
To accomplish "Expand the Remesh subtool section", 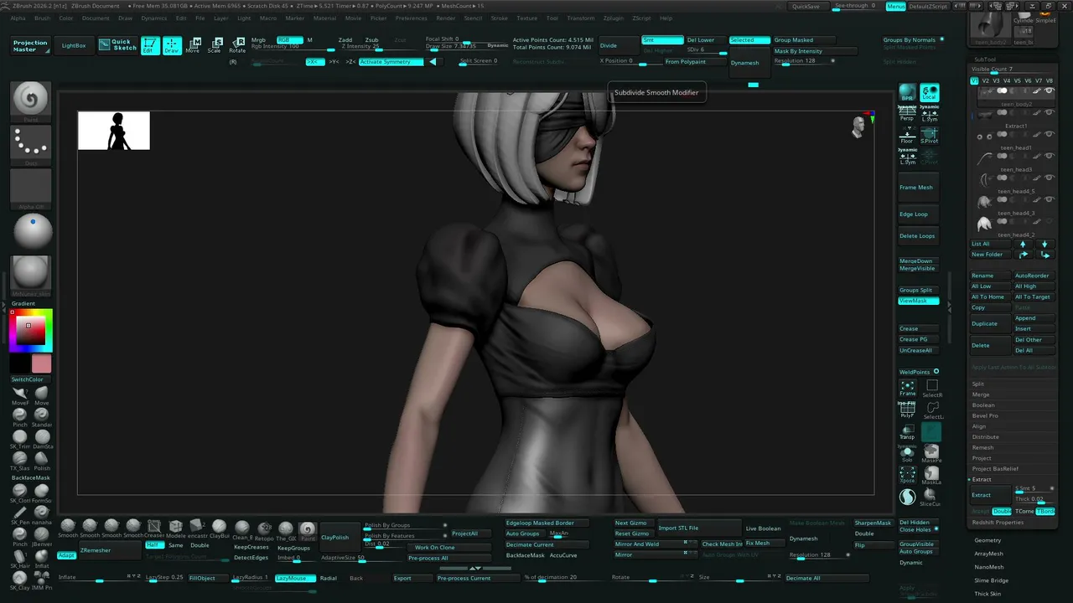I will coord(982,447).
